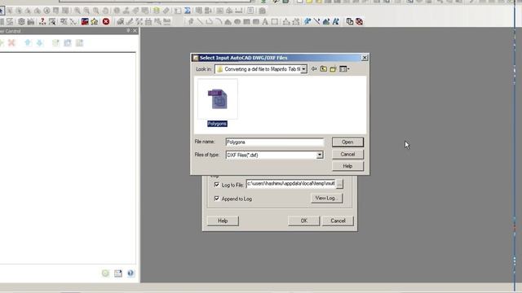Select the Line drawing tool

point(200,22)
